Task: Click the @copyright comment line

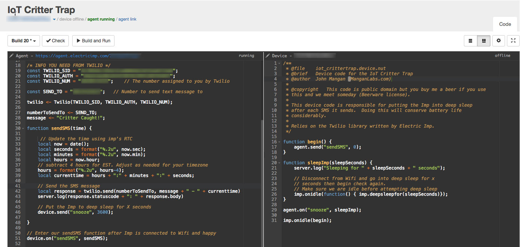Action: point(386,89)
